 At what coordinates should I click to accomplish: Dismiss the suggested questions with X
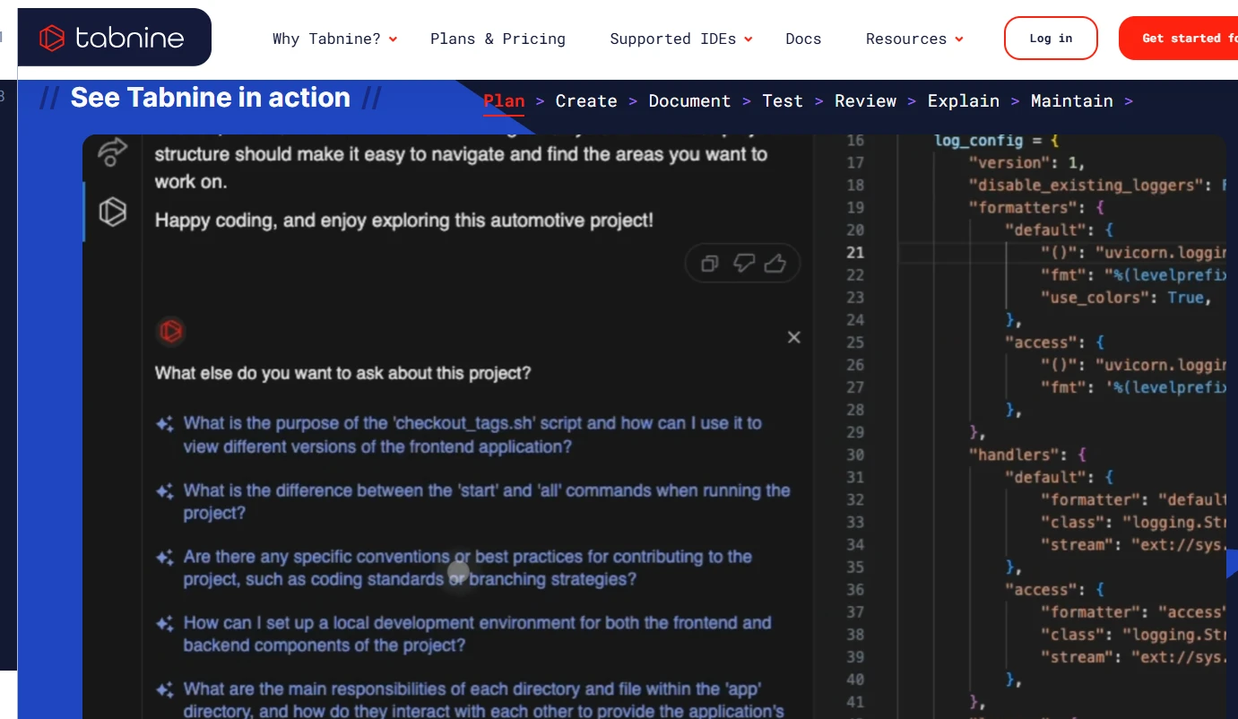(x=793, y=337)
